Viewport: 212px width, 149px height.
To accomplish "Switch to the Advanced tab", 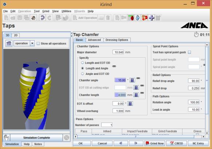I will (x=94, y=40).
